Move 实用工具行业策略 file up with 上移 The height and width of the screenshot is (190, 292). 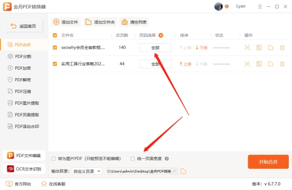tap(185, 64)
